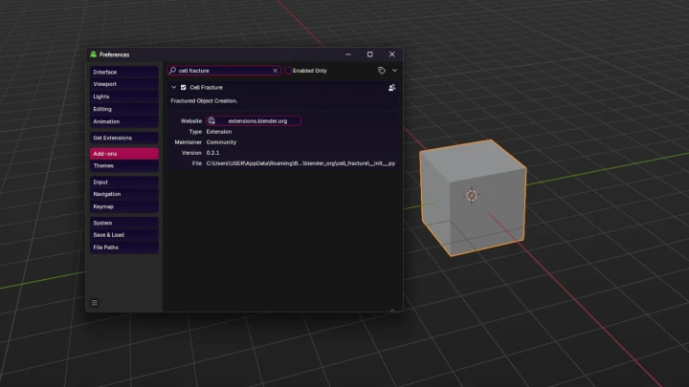This screenshot has height=387, width=689.
Task: Close the Preferences window
Action: (392, 54)
